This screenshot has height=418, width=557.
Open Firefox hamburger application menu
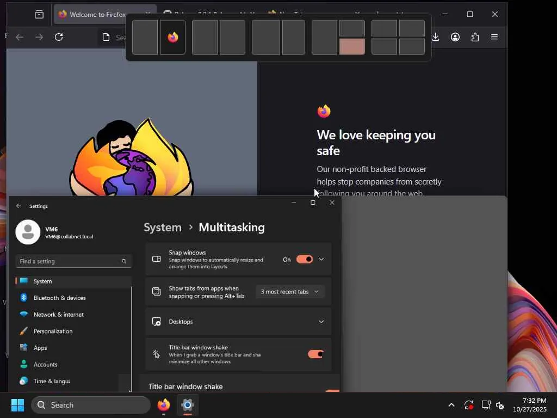[x=494, y=37]
